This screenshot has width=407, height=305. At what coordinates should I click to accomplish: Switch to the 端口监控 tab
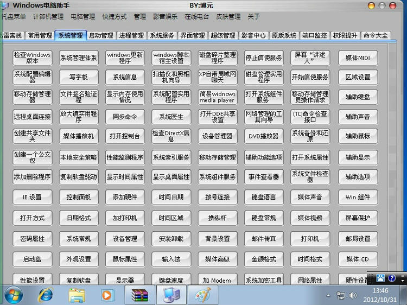tap(315, 35)
